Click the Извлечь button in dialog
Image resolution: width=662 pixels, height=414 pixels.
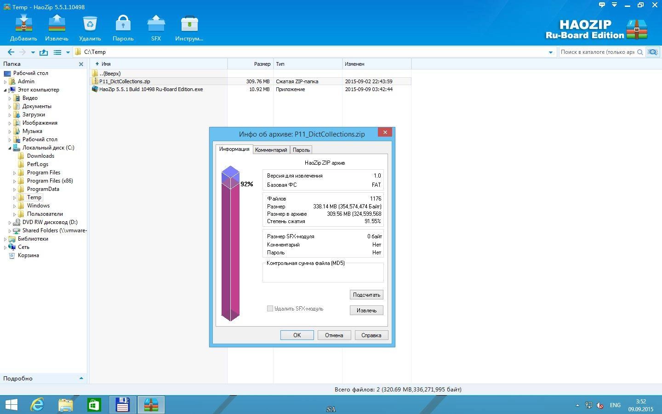pos(366,310)
